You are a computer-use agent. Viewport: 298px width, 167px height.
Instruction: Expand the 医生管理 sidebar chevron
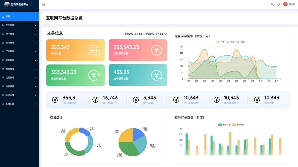pyautogui.click(x=35, y=25)
